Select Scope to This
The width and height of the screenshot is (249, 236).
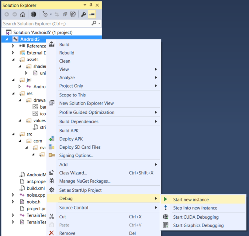(x=104, y=95)
